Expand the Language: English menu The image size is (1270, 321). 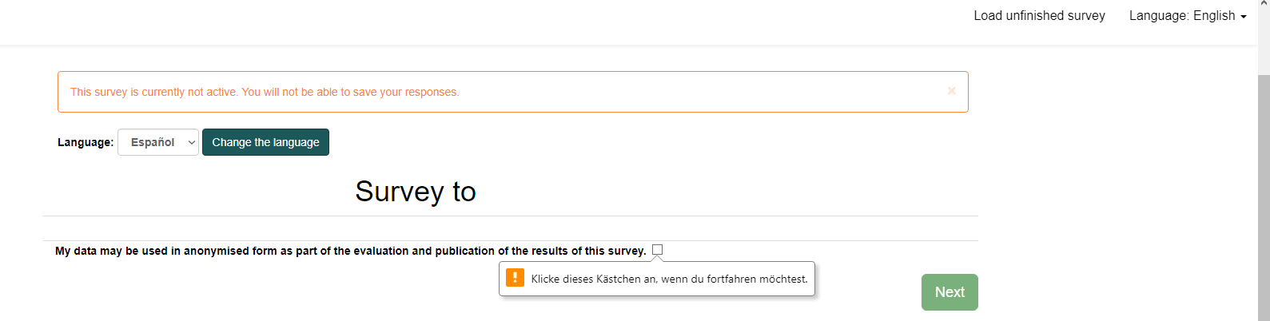tap(1187, 16)
